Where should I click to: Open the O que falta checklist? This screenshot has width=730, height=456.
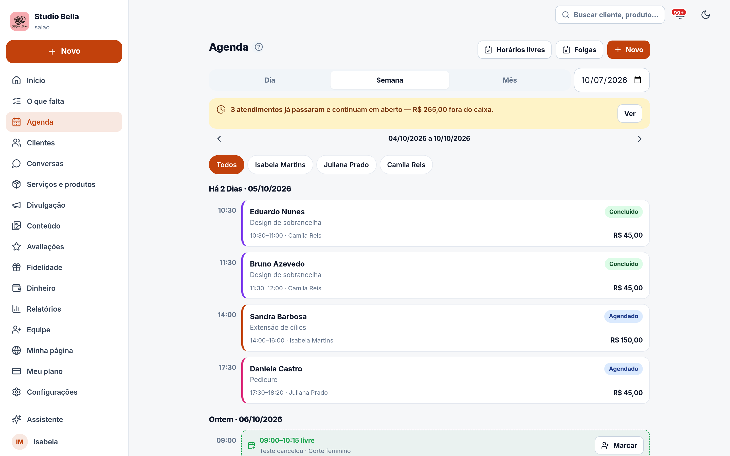pos(64,101)
